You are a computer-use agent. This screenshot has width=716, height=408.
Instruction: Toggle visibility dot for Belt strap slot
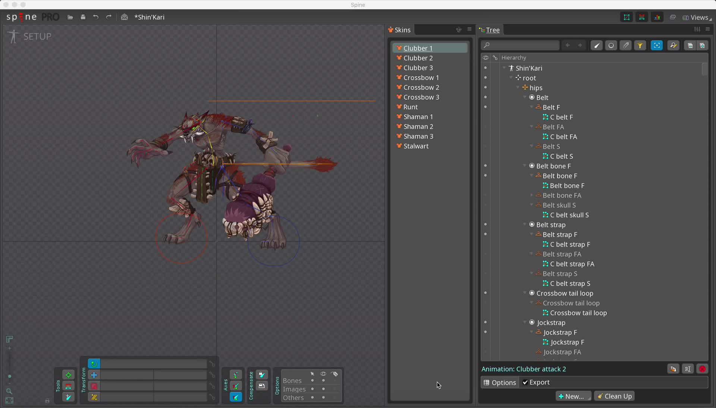tap(485, 224)
